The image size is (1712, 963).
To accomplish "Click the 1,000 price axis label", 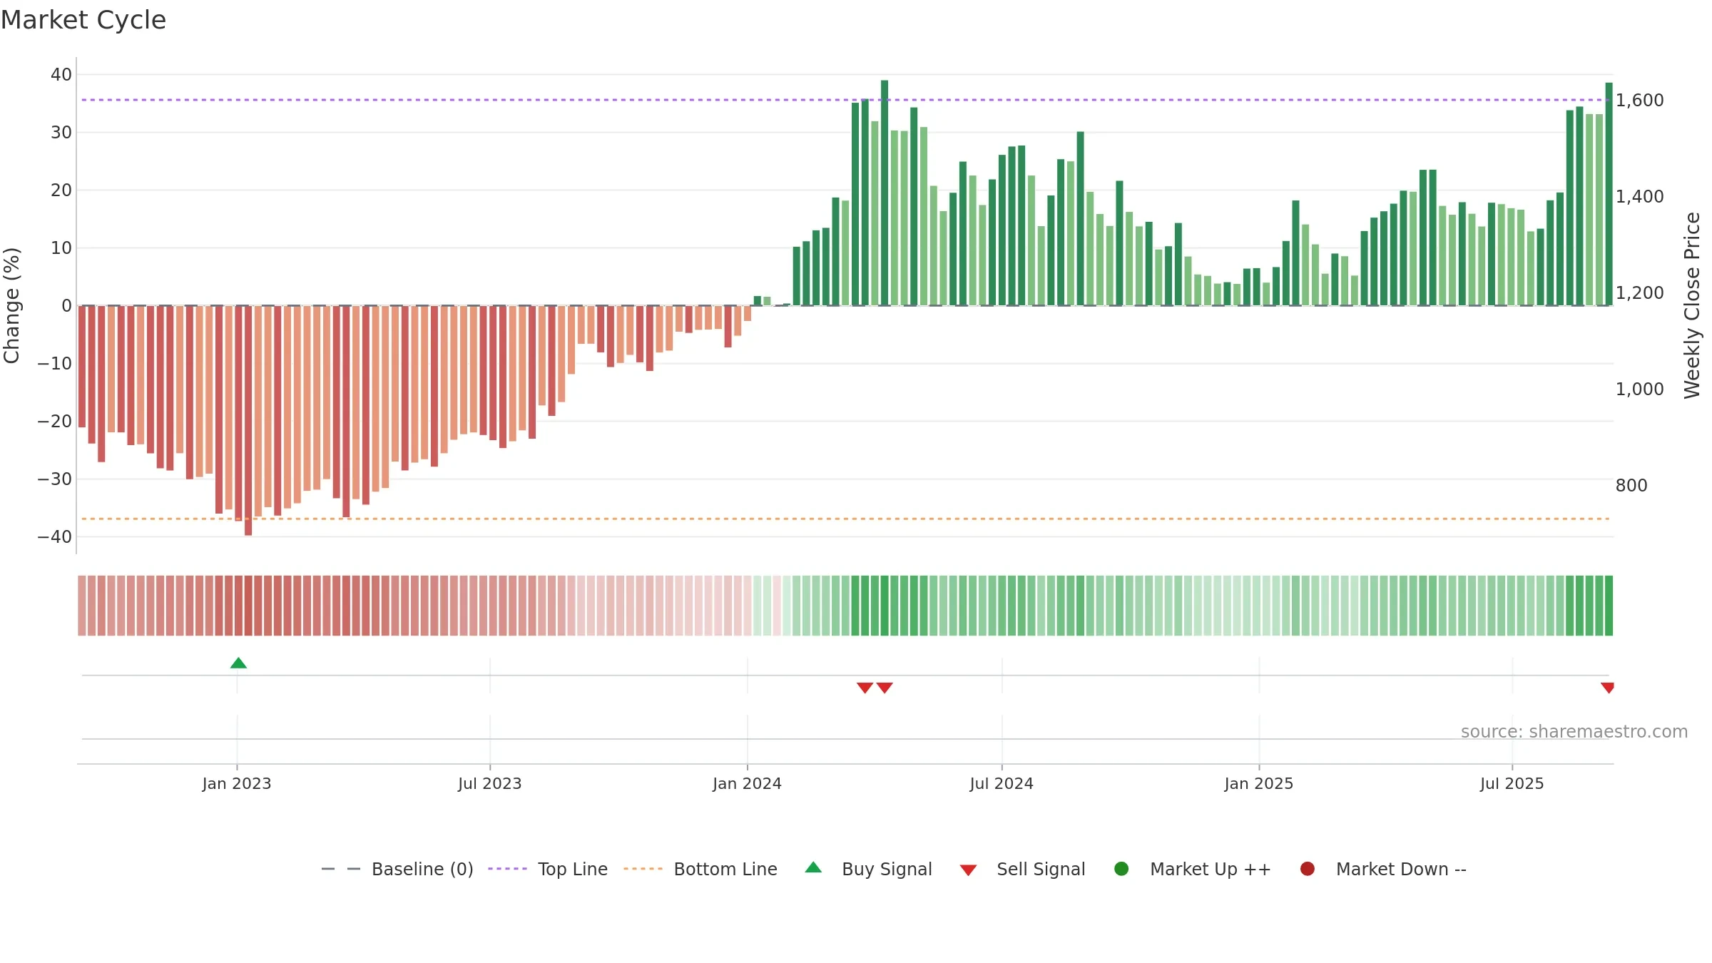I will click(x=1640, y=389).
